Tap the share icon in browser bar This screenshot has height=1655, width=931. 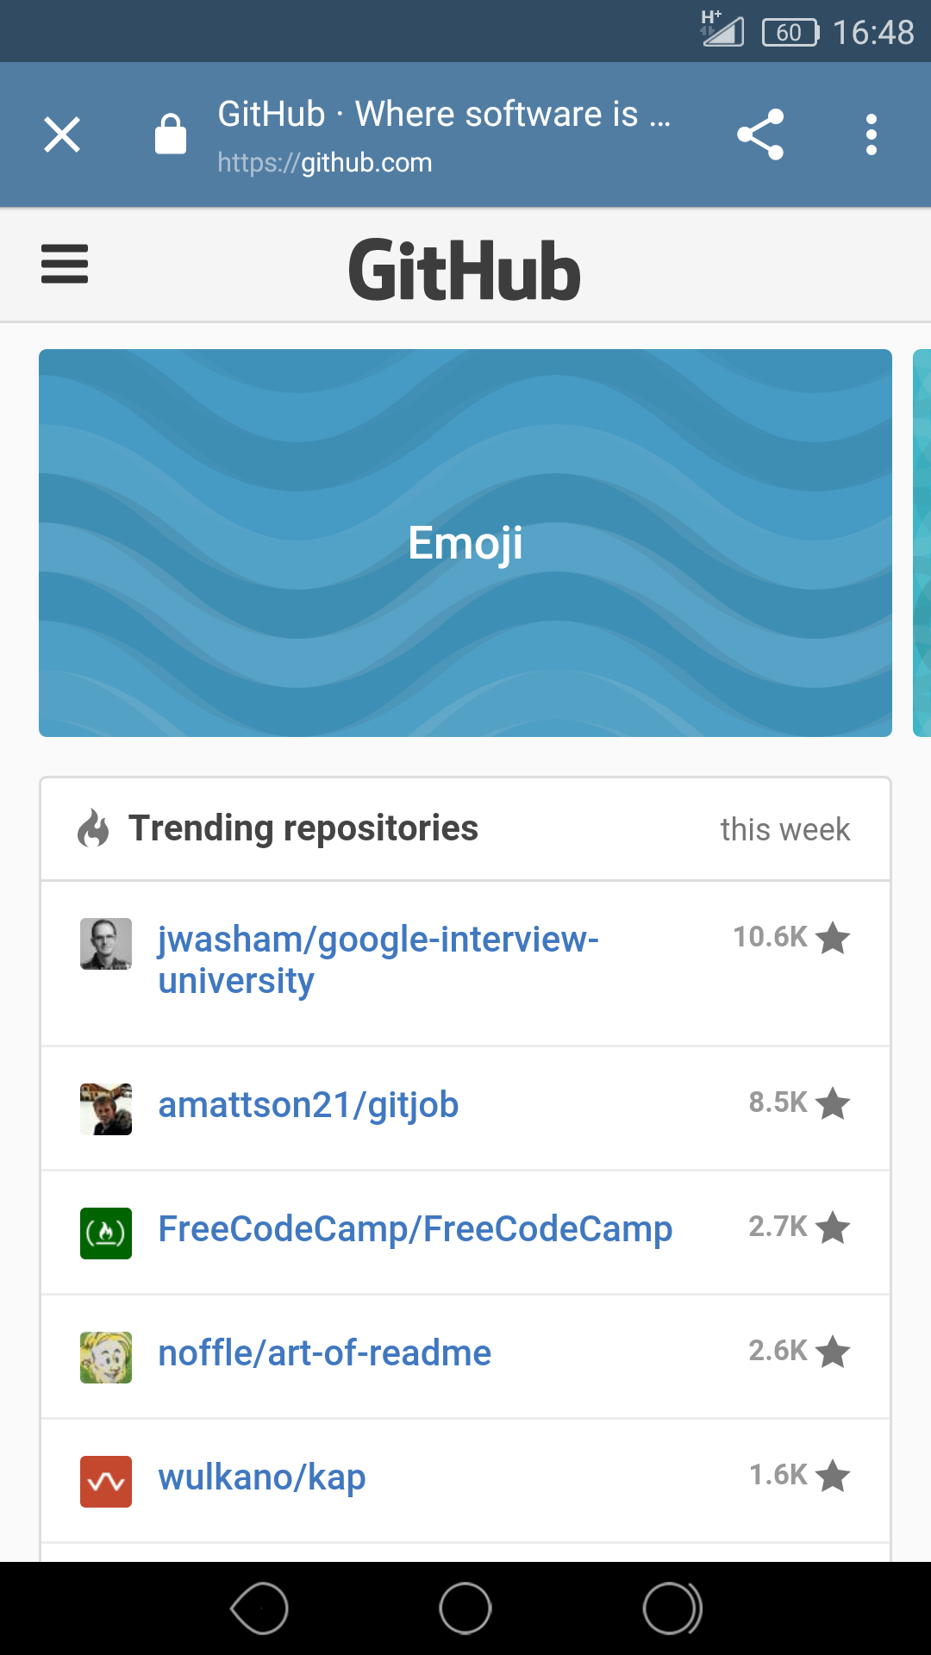point(760,134)
